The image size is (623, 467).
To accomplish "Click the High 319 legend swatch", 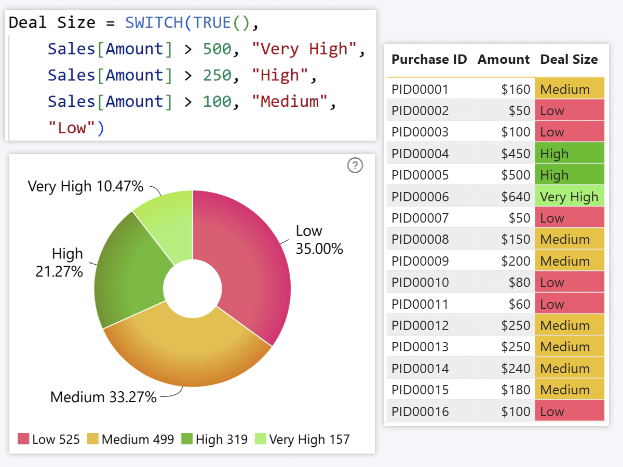I will click(x=187, y=439).
